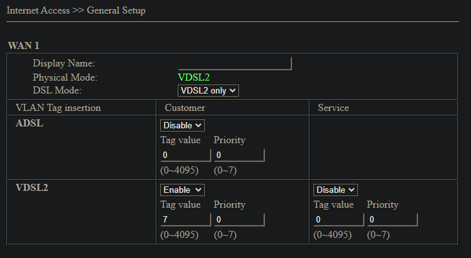Image resolution: width=471 pixels, height=258 pixels.
Task: Click the VDSL2 Service Priority field
Action: (x=392, y=220)
